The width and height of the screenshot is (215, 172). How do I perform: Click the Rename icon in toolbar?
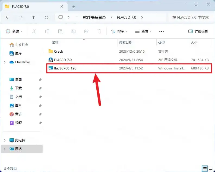(x=73, y=31)
